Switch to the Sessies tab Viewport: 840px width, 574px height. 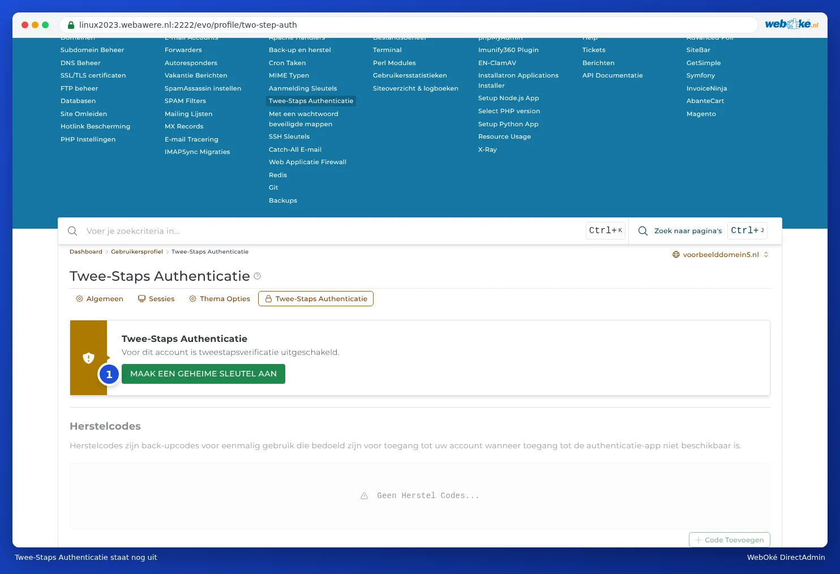[156, 299]
